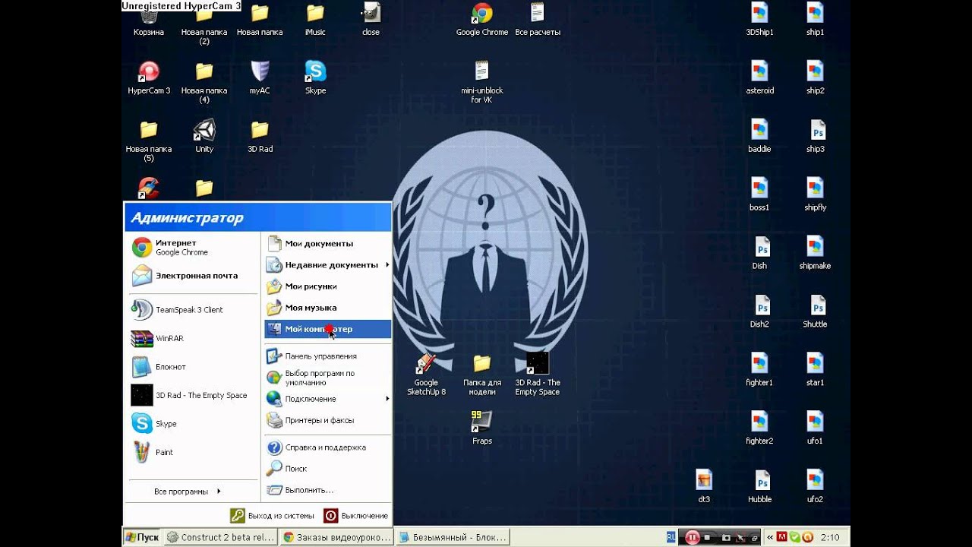Click the Выход из системы button
The height and width of the screenshot is (547, 972).
point(273,516)
